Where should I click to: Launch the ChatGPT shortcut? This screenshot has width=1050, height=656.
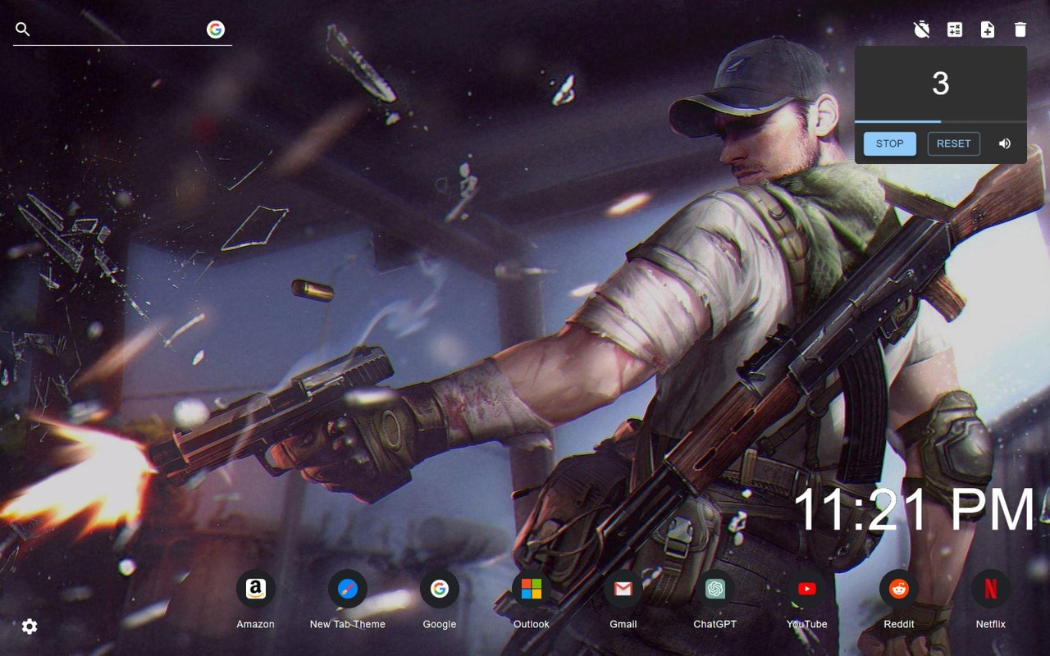(x=715, y=599)
